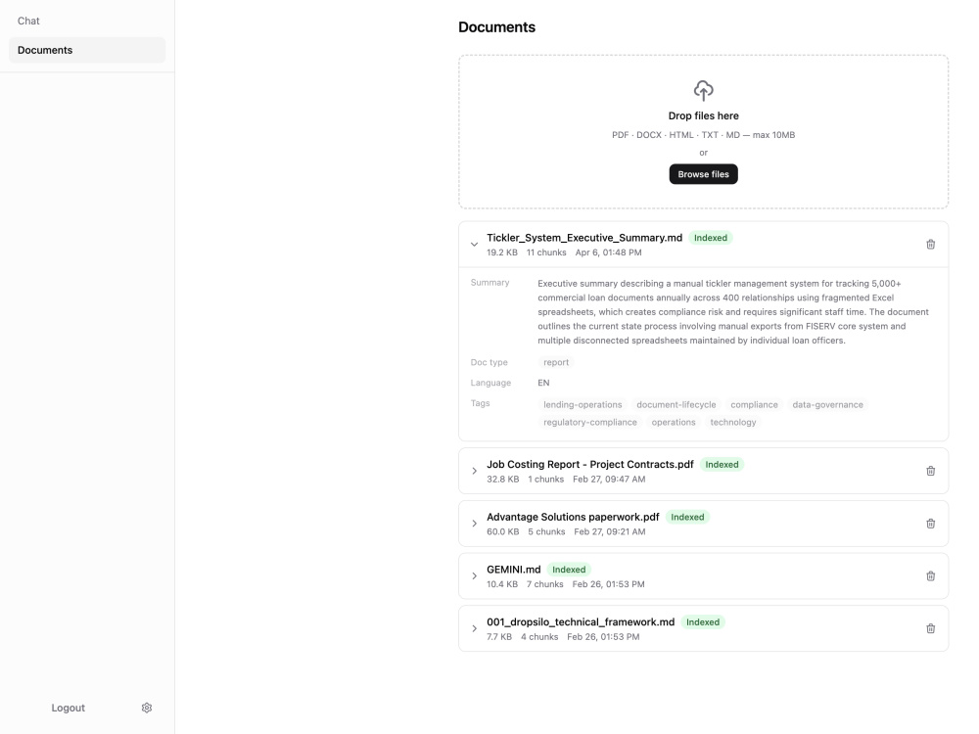This screenshot has height=734, width=979.
Task: Delete Job Costing Report PDF via trash icon
Action: (x=930, y=471)
